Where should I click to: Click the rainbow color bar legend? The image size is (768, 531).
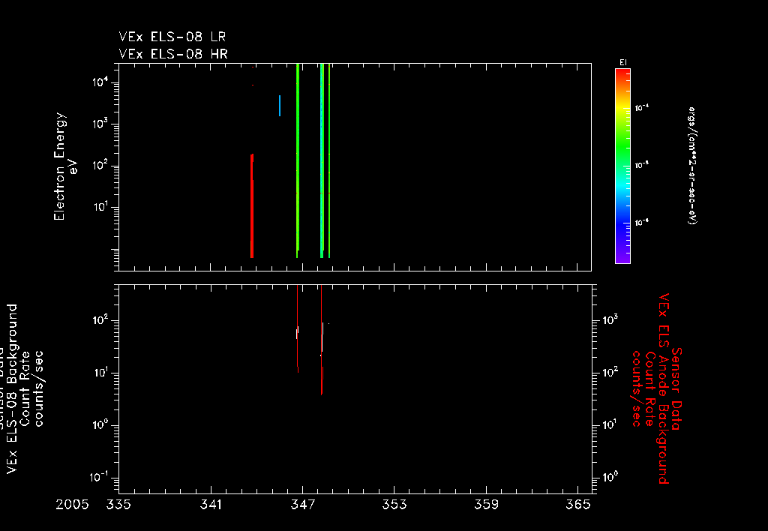(x=622, y=166)
